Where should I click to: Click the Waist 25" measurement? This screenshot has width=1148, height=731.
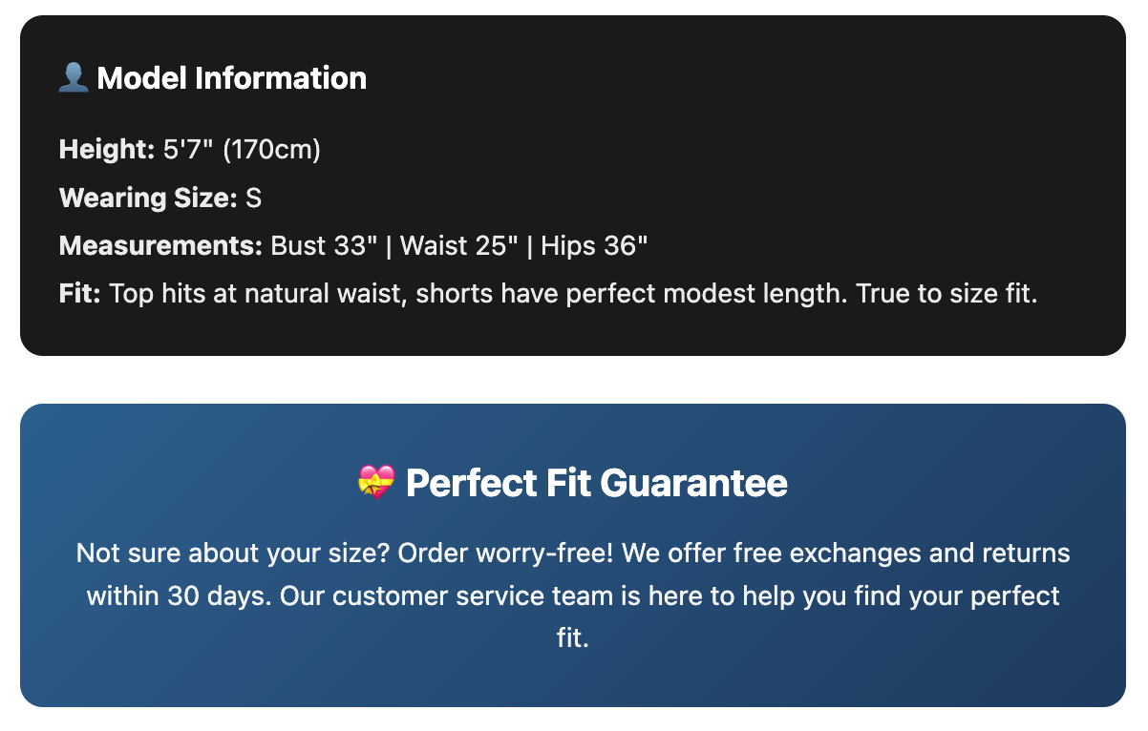(459, 246)
